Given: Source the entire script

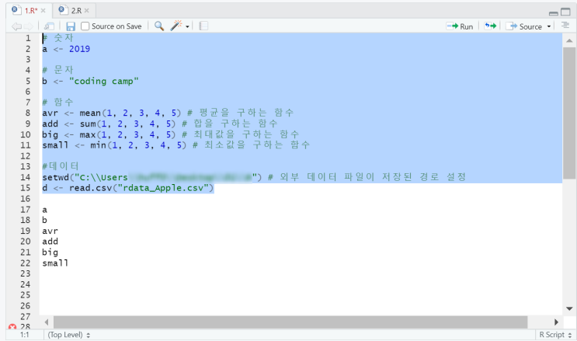Looking at the screenshot, I should (x=523, y=26).
